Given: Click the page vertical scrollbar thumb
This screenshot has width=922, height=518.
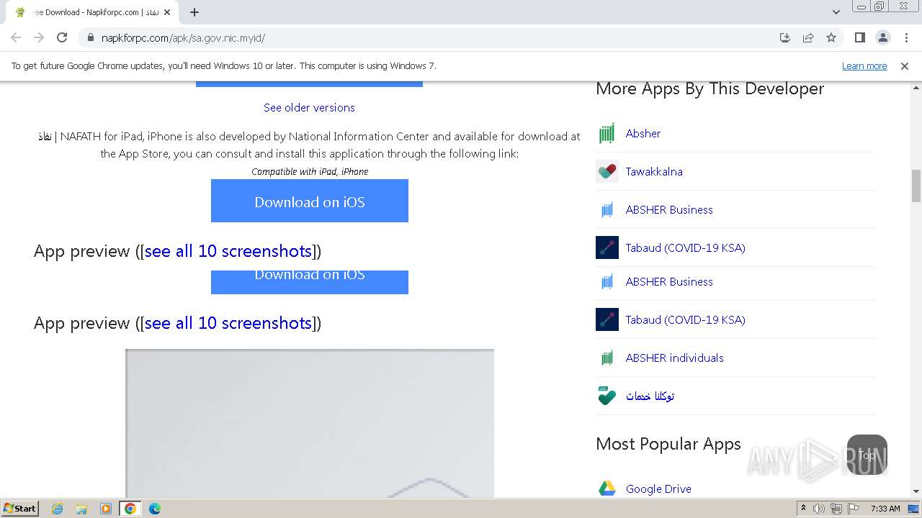Looking at the screenshot, I should tap(916, 186).
